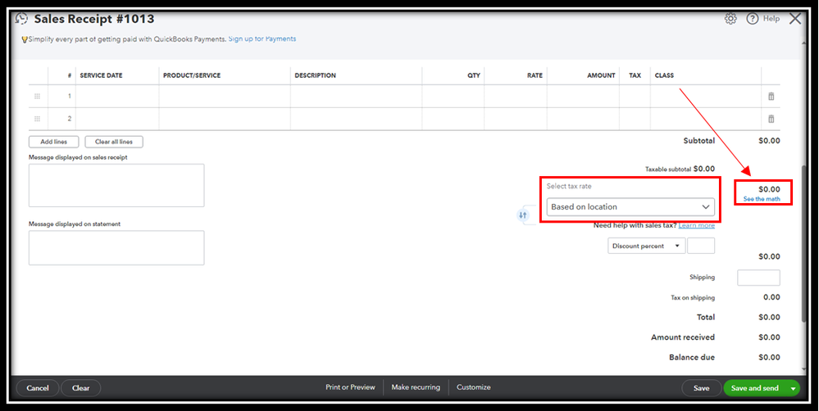819x411 pixels.
Task: Select Make recurring in bottom bar
Action: pyautogui.click(x=416, y=387)
